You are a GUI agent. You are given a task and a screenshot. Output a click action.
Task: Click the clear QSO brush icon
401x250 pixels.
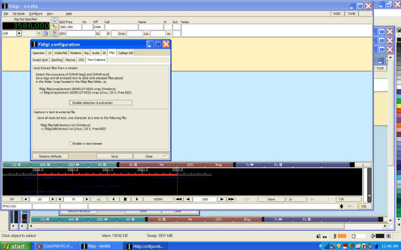point(55,27)
